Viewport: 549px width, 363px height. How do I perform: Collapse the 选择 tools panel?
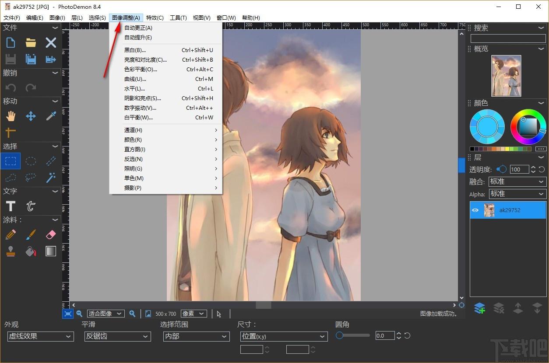(55, 146)
